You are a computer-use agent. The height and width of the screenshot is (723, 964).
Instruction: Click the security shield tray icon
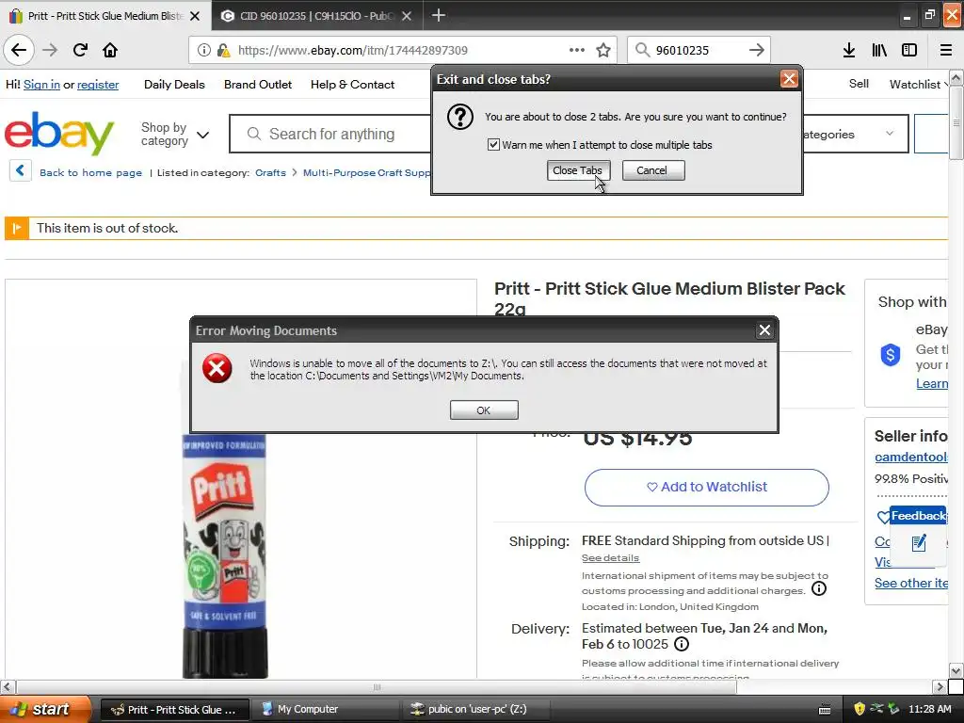[x=860, y=709]
